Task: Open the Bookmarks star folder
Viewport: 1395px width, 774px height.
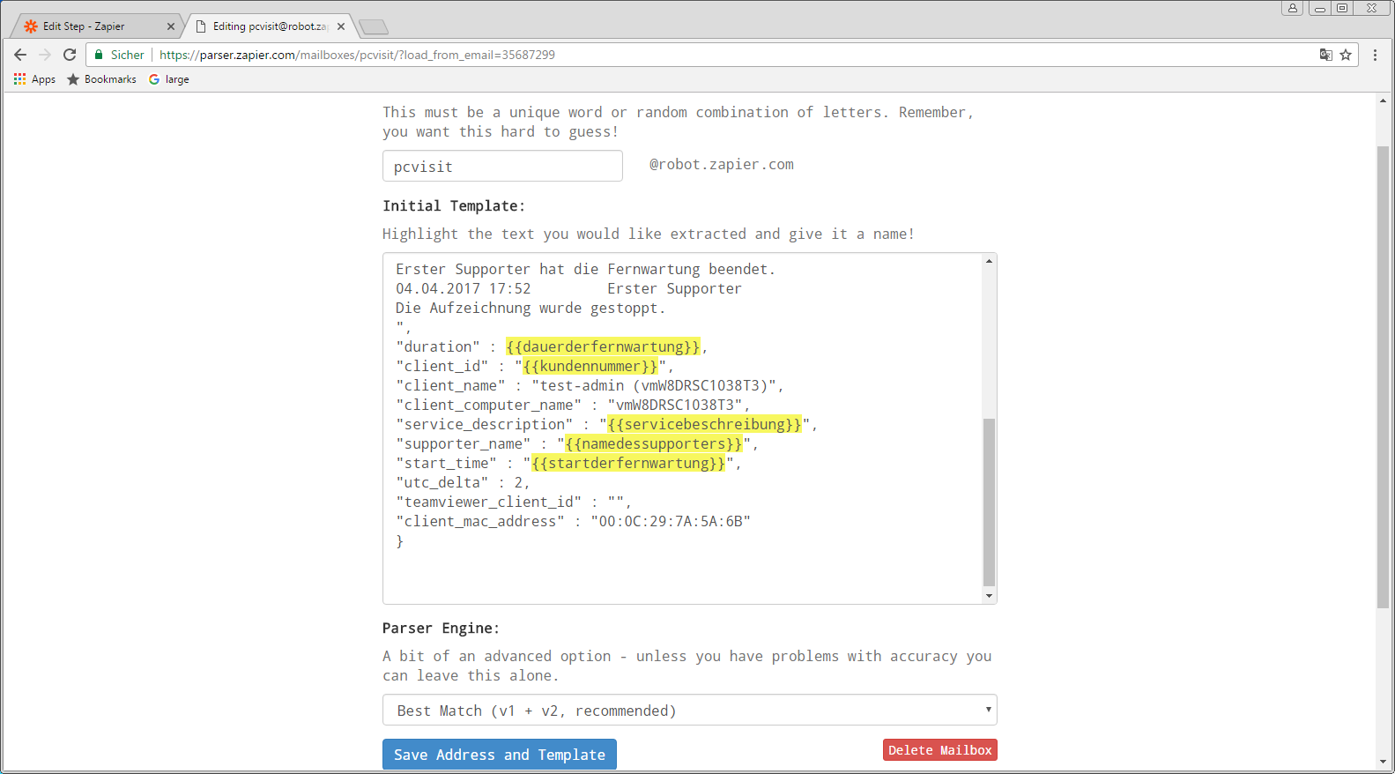Action: (x=101, y=79)
